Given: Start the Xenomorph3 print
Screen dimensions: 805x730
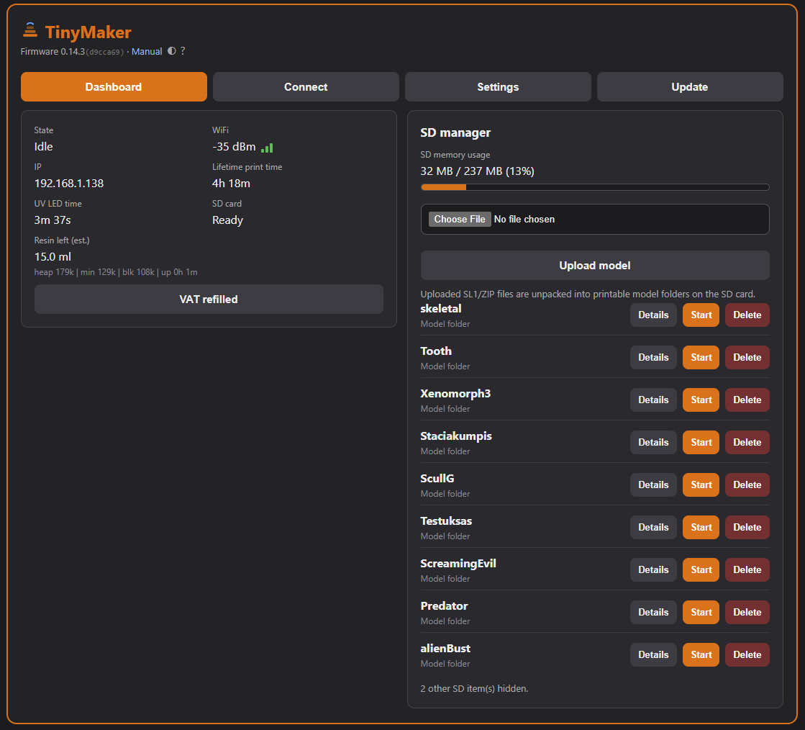Looking at the screenshot, I should (x=701, y=400).
